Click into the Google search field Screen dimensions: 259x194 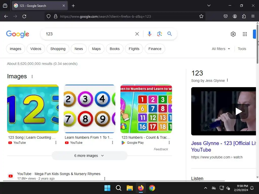click(89, 34)
